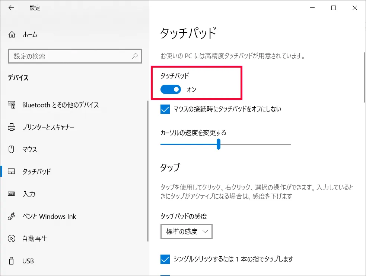Uncheck マウスの接続時にタッチパッドをオフにしない checkbox

click(165, 109)
